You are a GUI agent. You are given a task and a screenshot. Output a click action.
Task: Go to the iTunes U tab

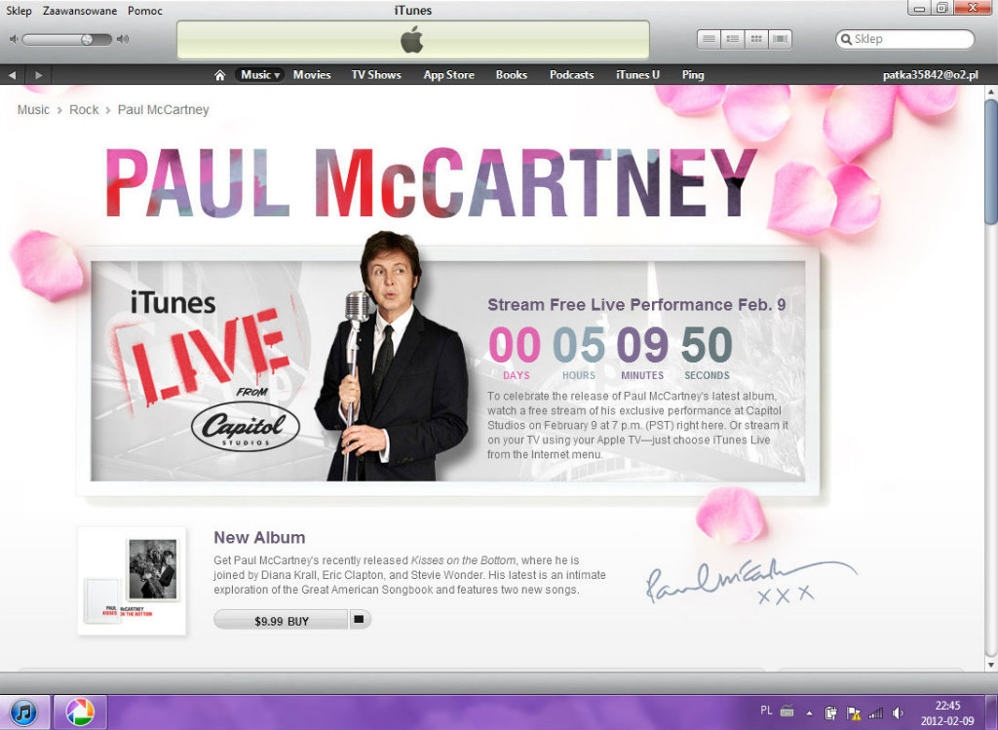[637, 75]
